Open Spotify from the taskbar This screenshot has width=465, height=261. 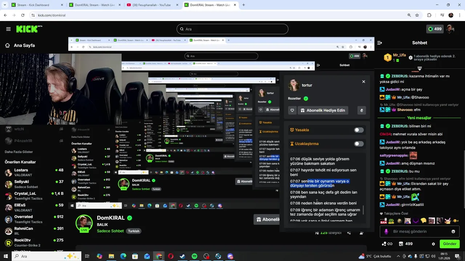[194, 256]
